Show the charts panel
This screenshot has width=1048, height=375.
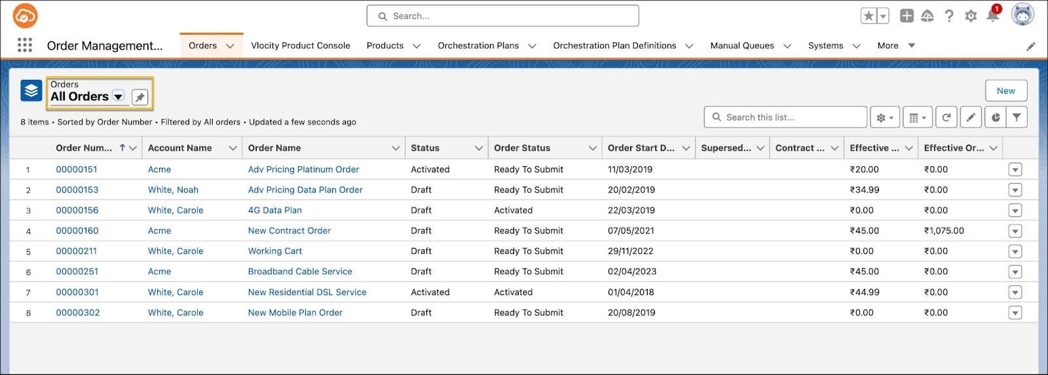pos(996,117)
